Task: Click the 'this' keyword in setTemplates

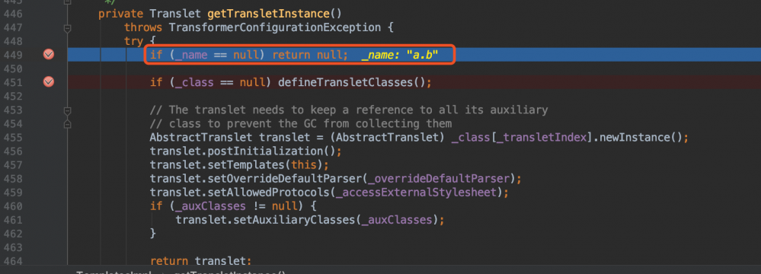Action: [303, 165]
